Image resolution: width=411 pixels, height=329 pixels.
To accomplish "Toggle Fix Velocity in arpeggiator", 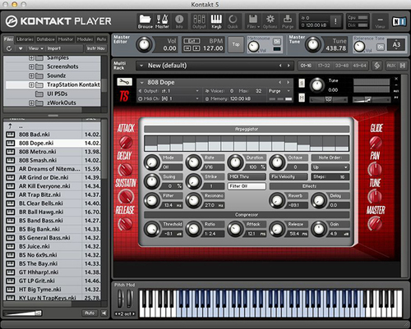I will click(x=289, y=176).
